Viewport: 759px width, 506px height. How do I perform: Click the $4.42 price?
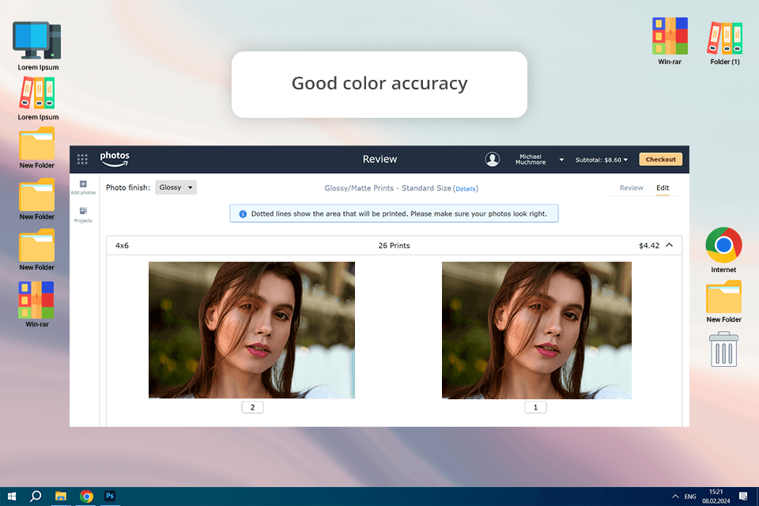[x=649, y=246]
